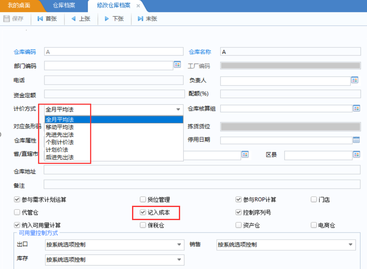Choose 先进先出法 option in list

click(59, 134)
